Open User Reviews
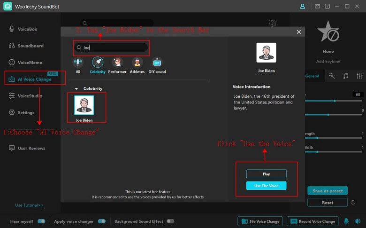The height and width of the screenshot is (228, 366). (27, 148)
